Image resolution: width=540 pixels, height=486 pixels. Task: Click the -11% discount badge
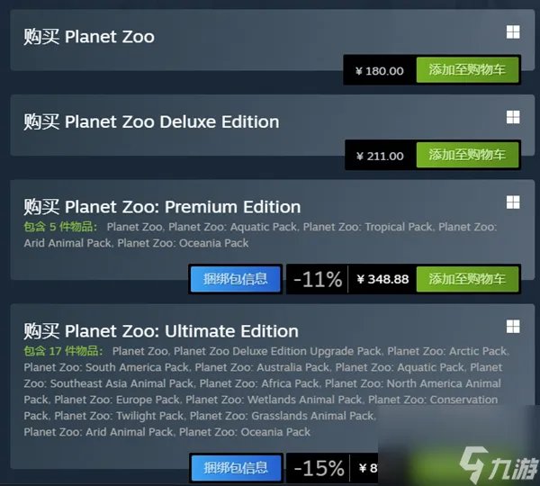point(318,279)
